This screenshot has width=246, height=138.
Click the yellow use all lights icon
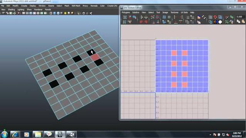(65, 13)
